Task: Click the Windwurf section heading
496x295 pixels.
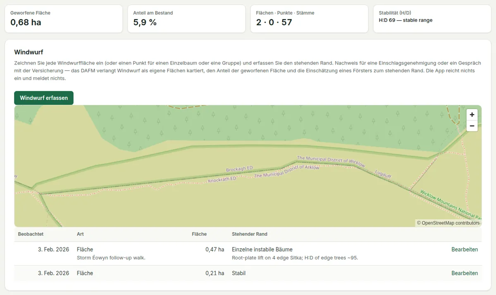Action: (29, 52)
